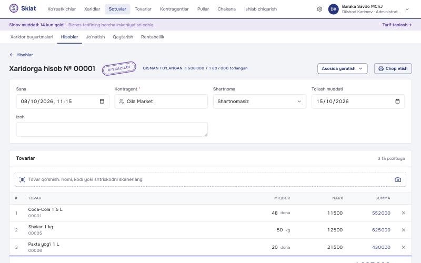421x263 pixels.
Task: Click the NARX column header
Action: [x=337, y=198]
